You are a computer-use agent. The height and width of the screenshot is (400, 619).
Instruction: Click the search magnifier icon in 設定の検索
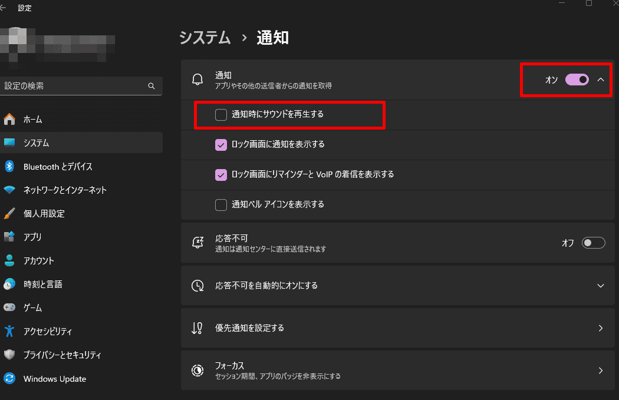[x=152, y=86]
